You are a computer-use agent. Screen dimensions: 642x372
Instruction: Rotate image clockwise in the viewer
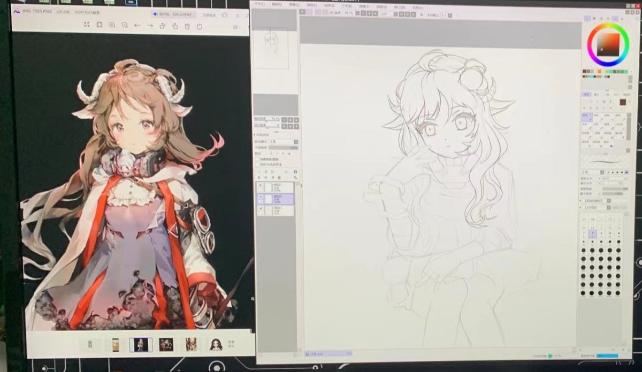[x=175, y=26]
